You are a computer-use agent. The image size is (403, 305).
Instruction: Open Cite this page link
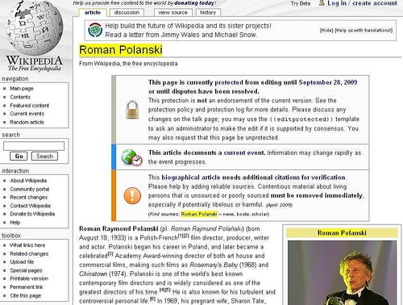[x=26, y=295]
